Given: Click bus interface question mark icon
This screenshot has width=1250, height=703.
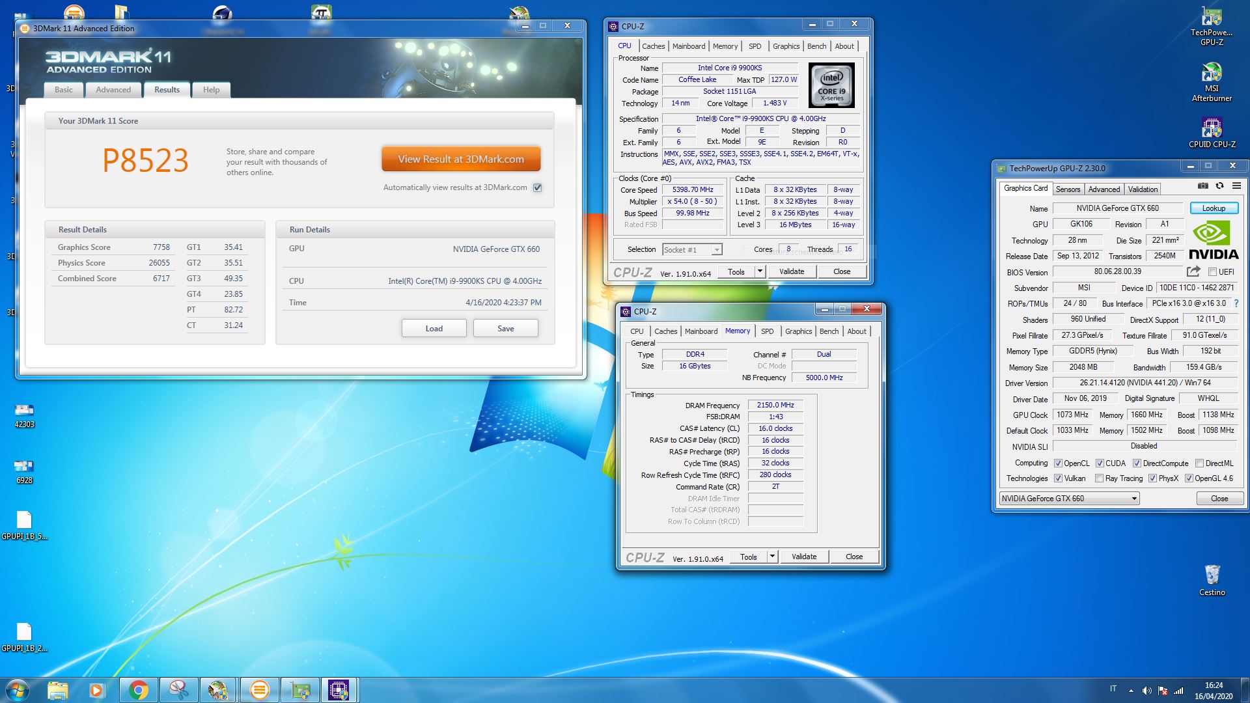Looking at the screenshot, I should coord(1236,303).
